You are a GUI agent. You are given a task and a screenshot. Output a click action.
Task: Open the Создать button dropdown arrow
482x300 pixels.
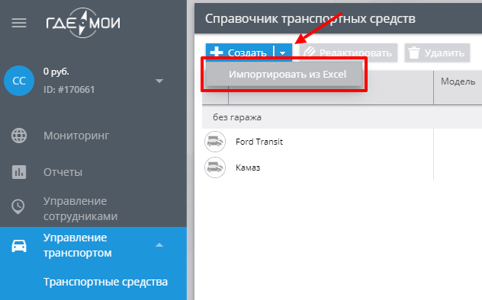coord(283,53)
